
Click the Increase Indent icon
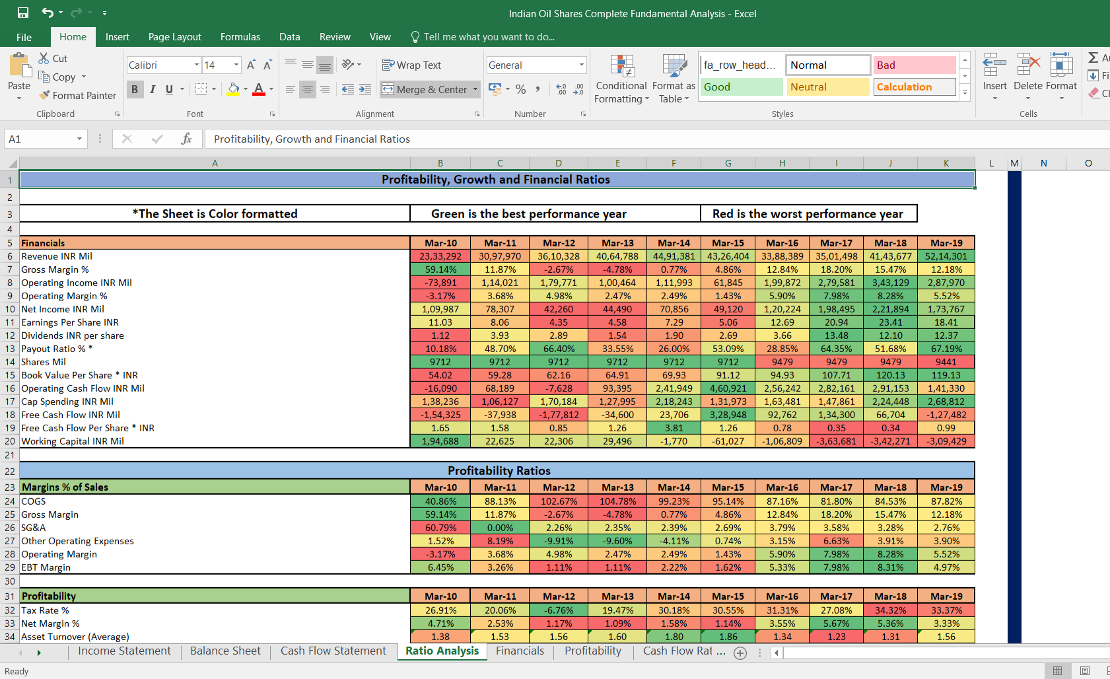(x=365, y=89)
